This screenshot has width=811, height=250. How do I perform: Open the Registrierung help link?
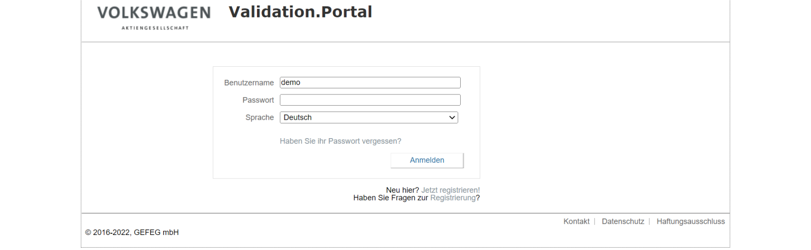[x=453, y=198]
